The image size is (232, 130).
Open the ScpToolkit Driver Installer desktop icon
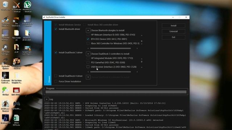point(5,21)
